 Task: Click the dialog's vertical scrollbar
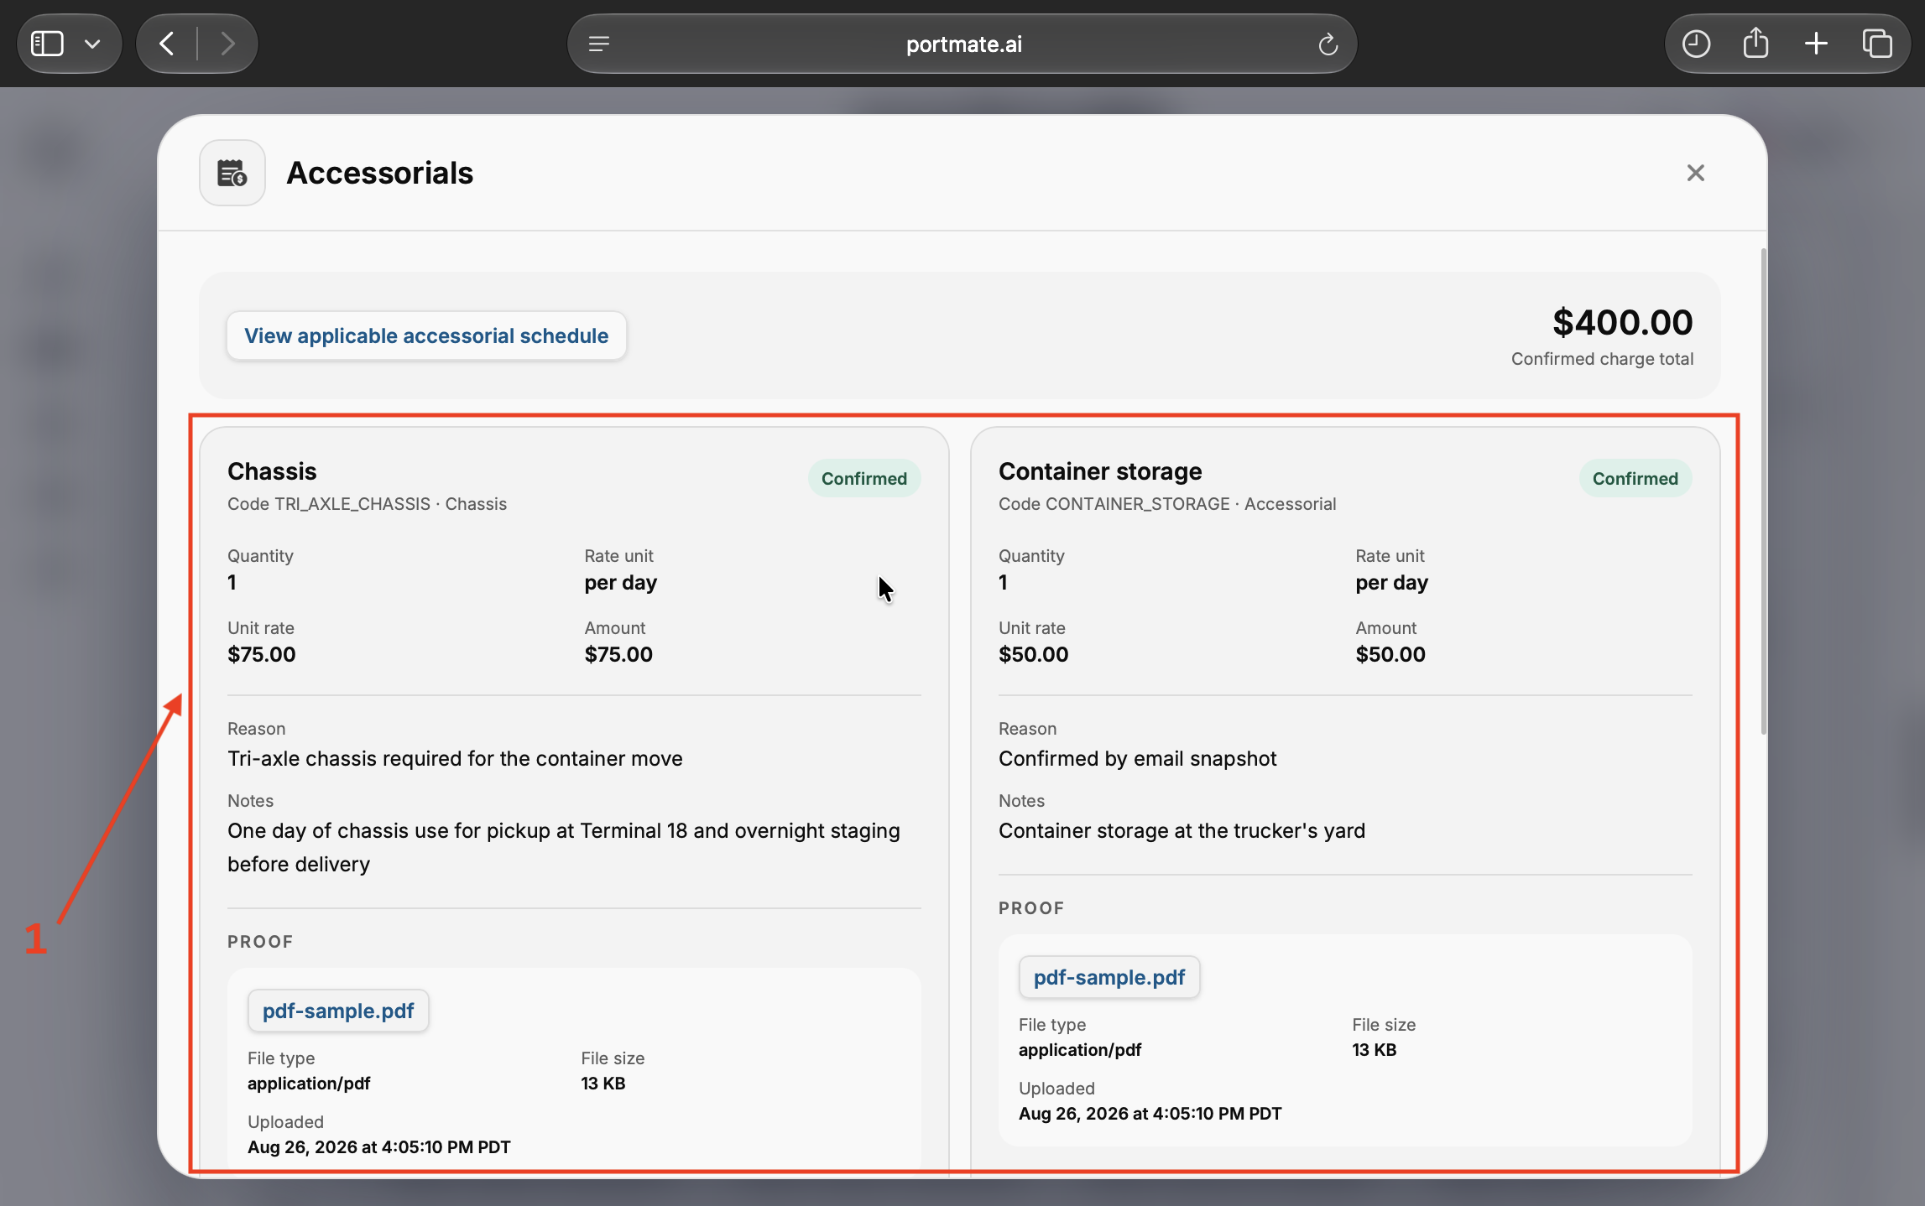click(1764, 491)
